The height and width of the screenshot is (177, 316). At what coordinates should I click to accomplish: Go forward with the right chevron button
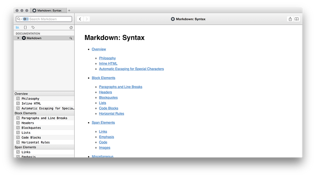87,19
